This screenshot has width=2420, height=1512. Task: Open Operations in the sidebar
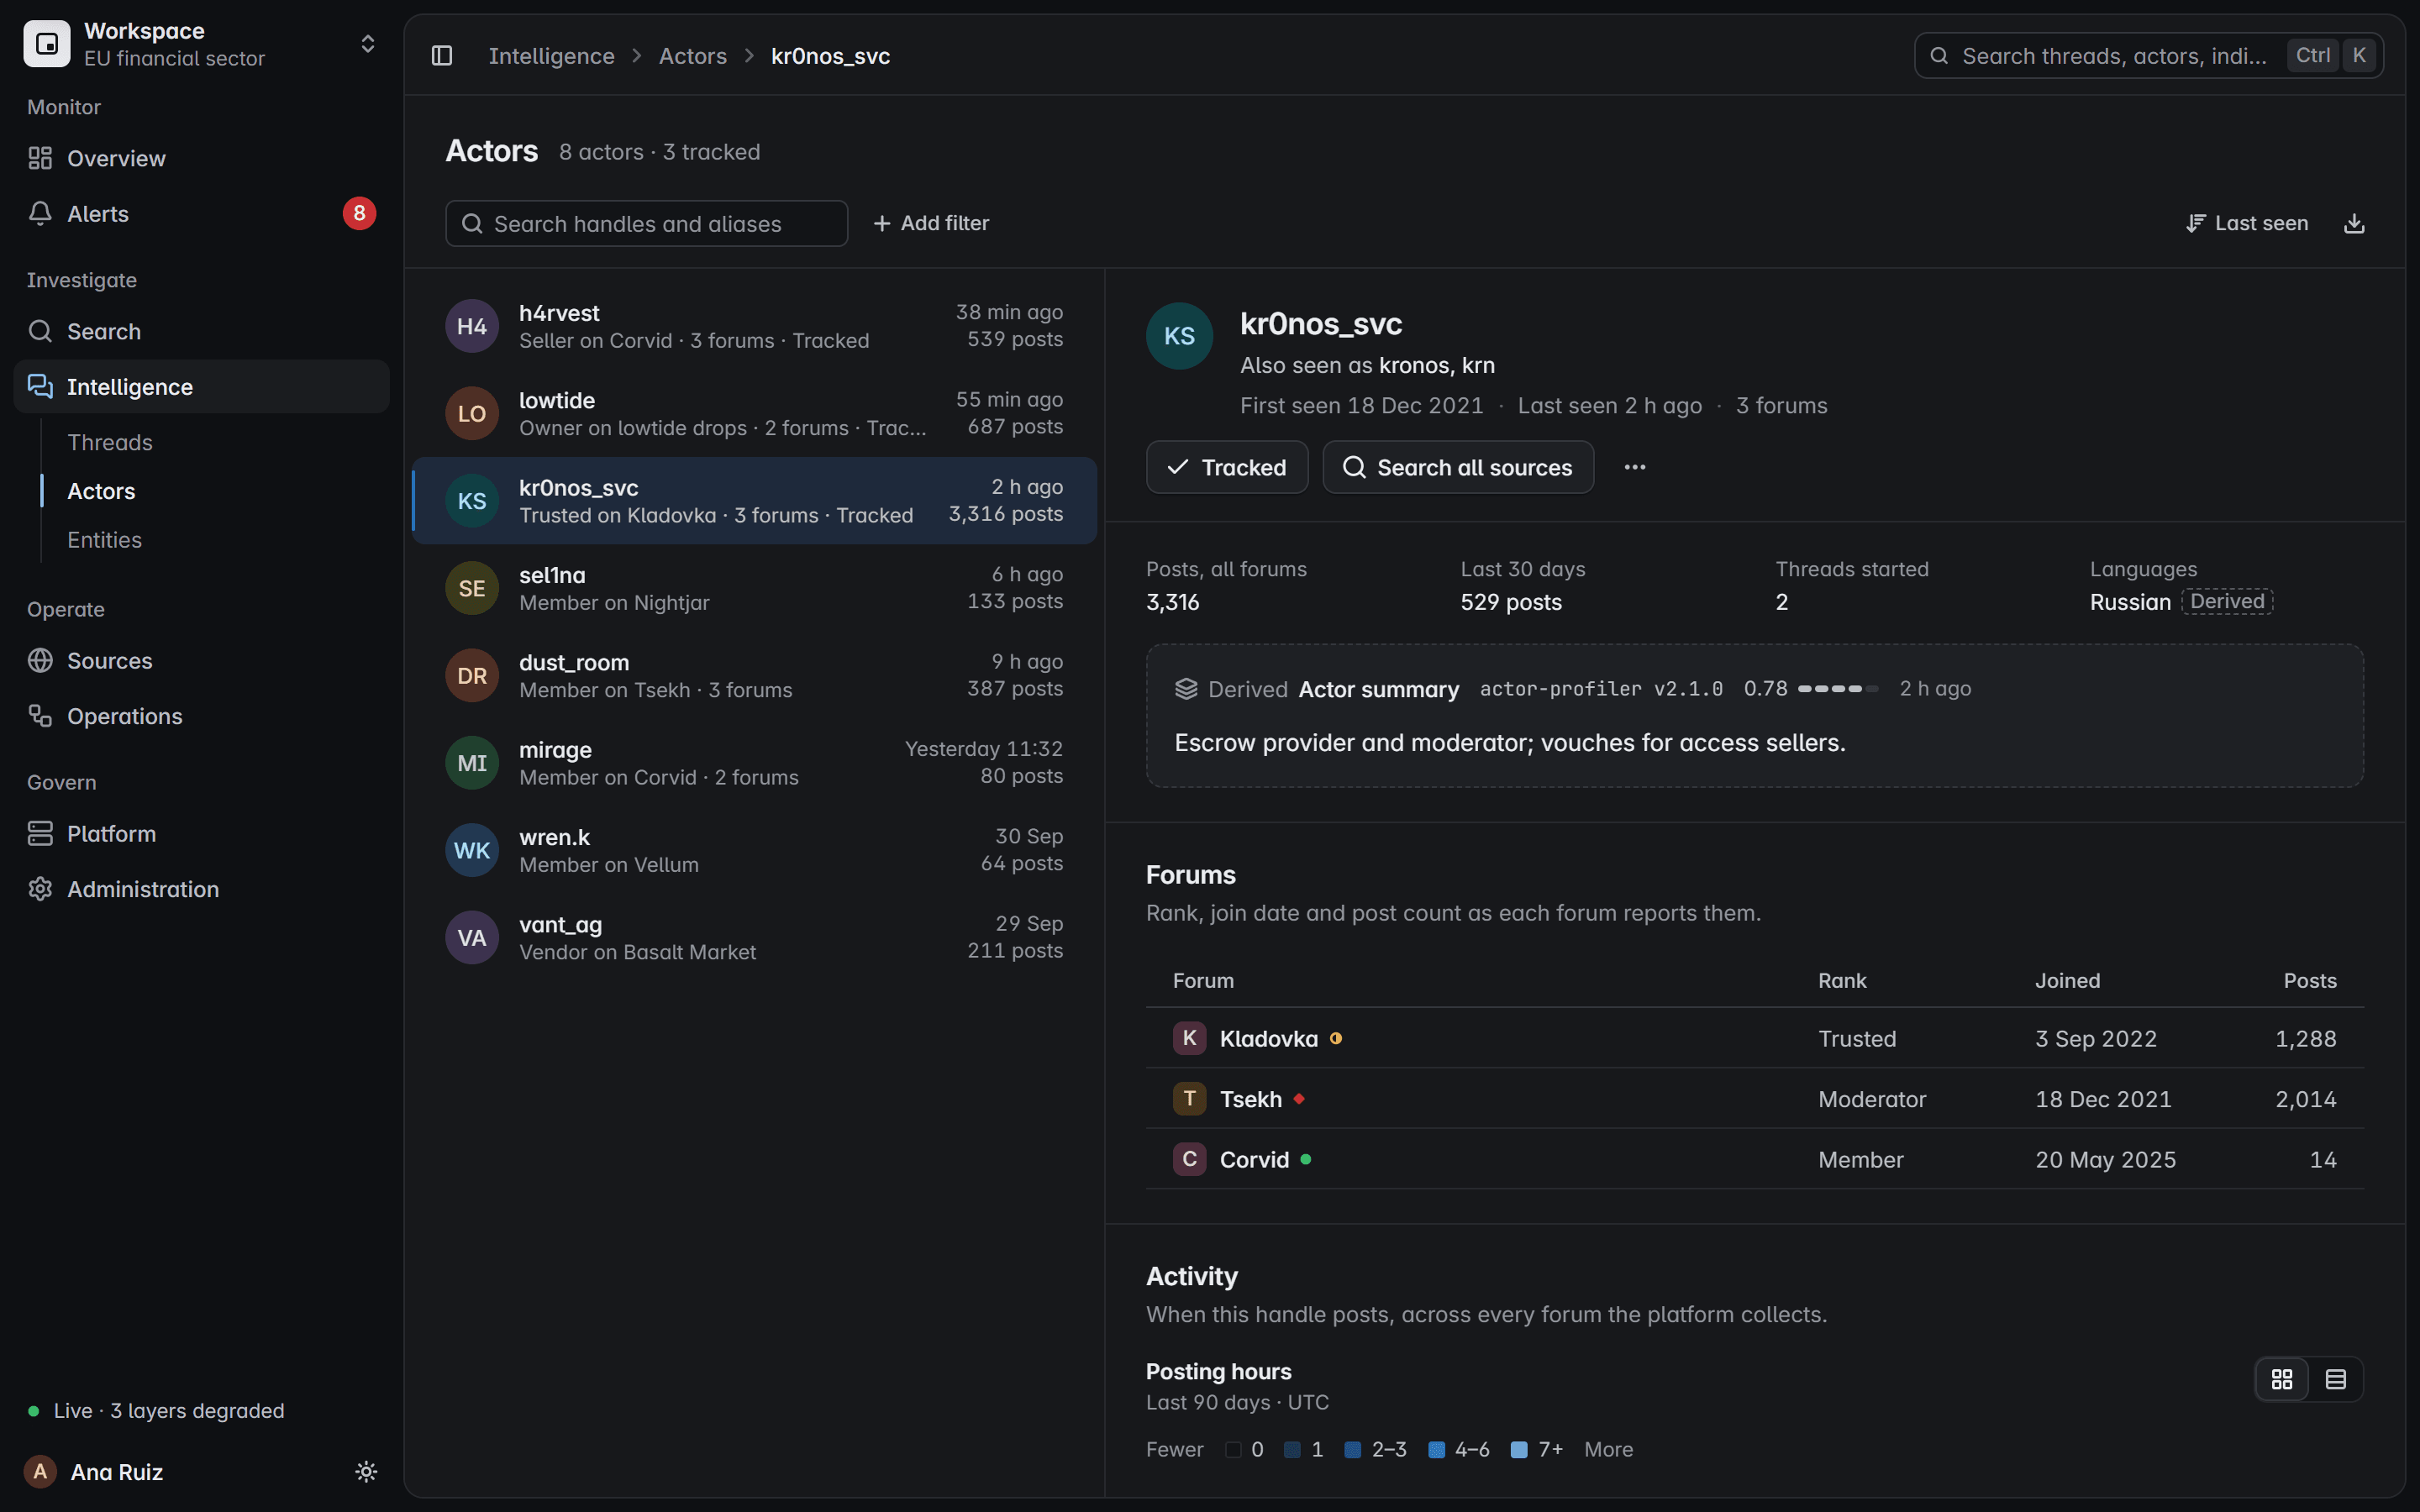(x=201, y=716)
